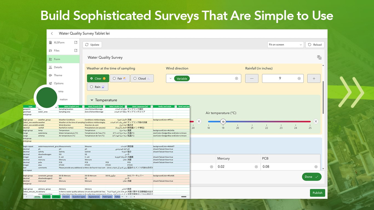Show more hidden sheet tabs ellipsis
Screen dimensions: 374x210
click(122, 197)
